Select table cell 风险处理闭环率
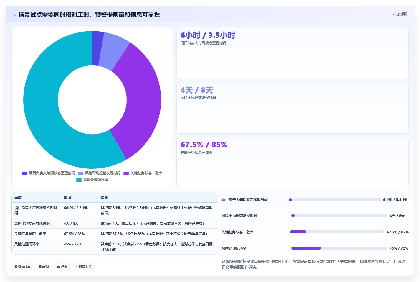420x282 pixels. click(x=27, y=244)
